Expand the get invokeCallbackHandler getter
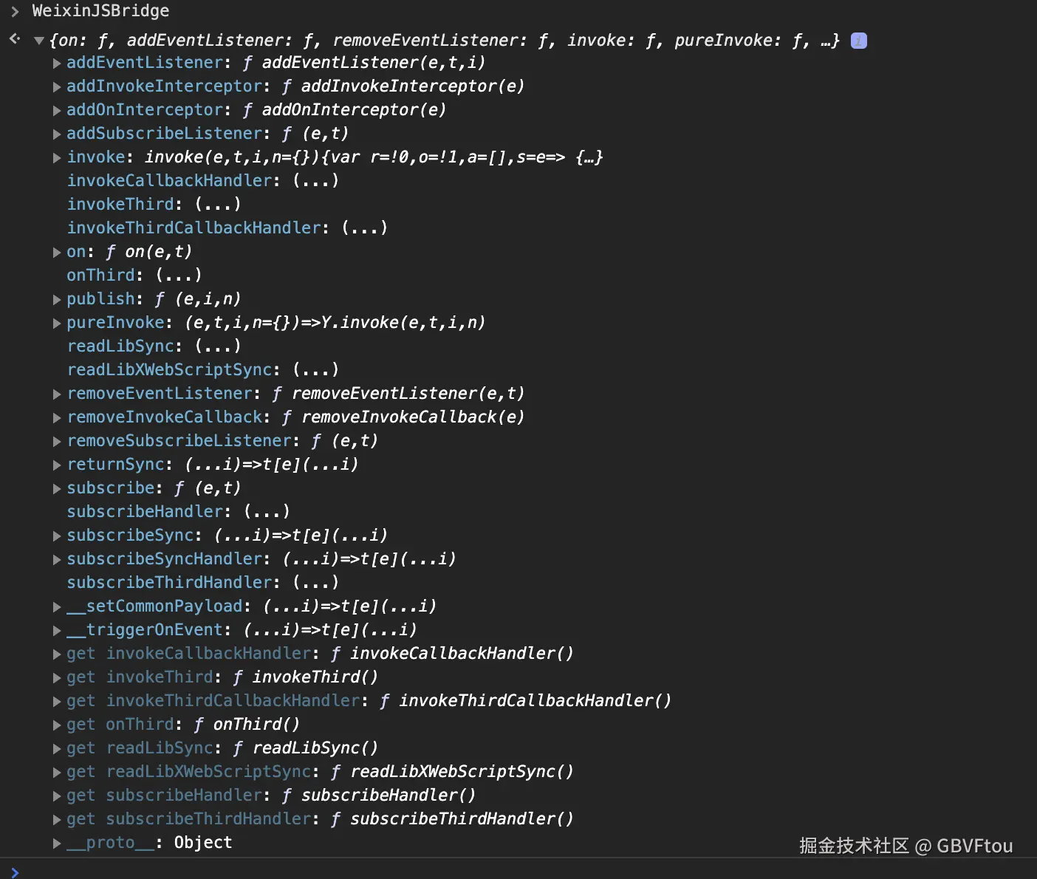 (x=57, y=654)
